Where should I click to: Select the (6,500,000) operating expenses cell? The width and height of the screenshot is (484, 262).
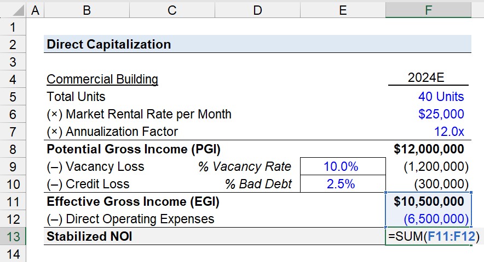pyautogui.click(x=429, y=219)
